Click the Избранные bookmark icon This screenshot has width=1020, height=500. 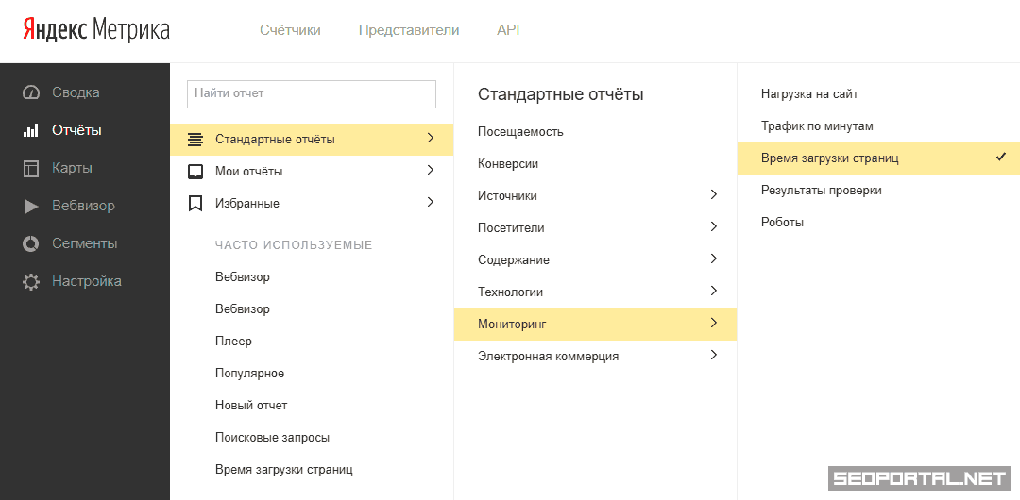pos(195,203)
